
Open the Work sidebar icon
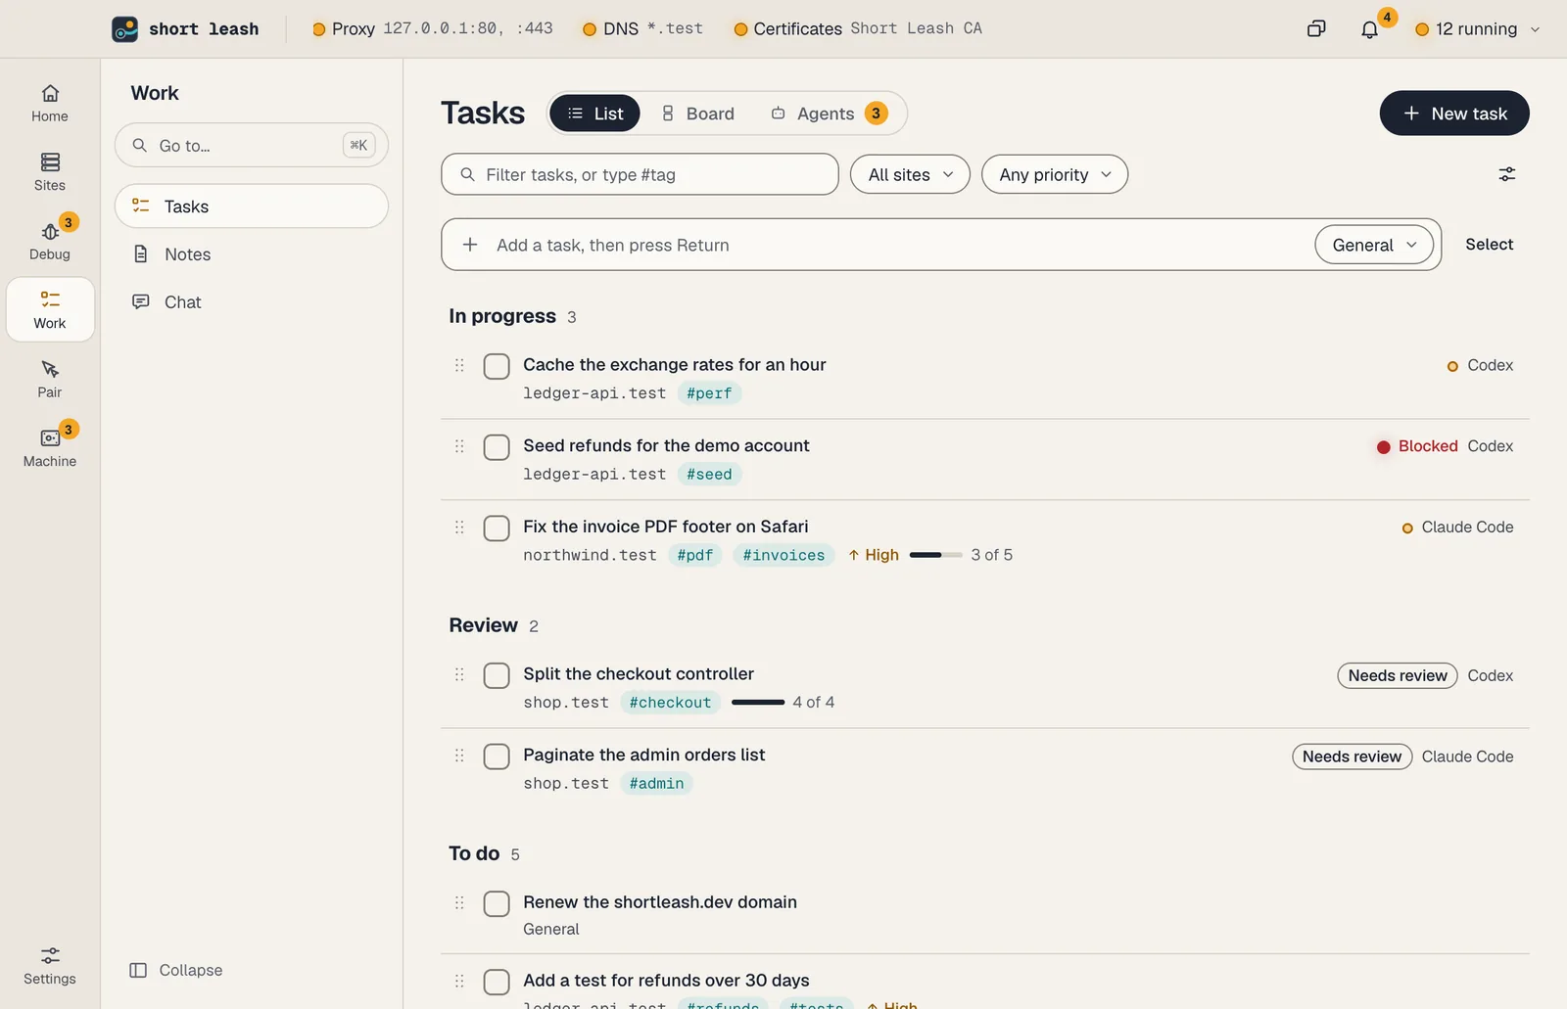point(50,309)
